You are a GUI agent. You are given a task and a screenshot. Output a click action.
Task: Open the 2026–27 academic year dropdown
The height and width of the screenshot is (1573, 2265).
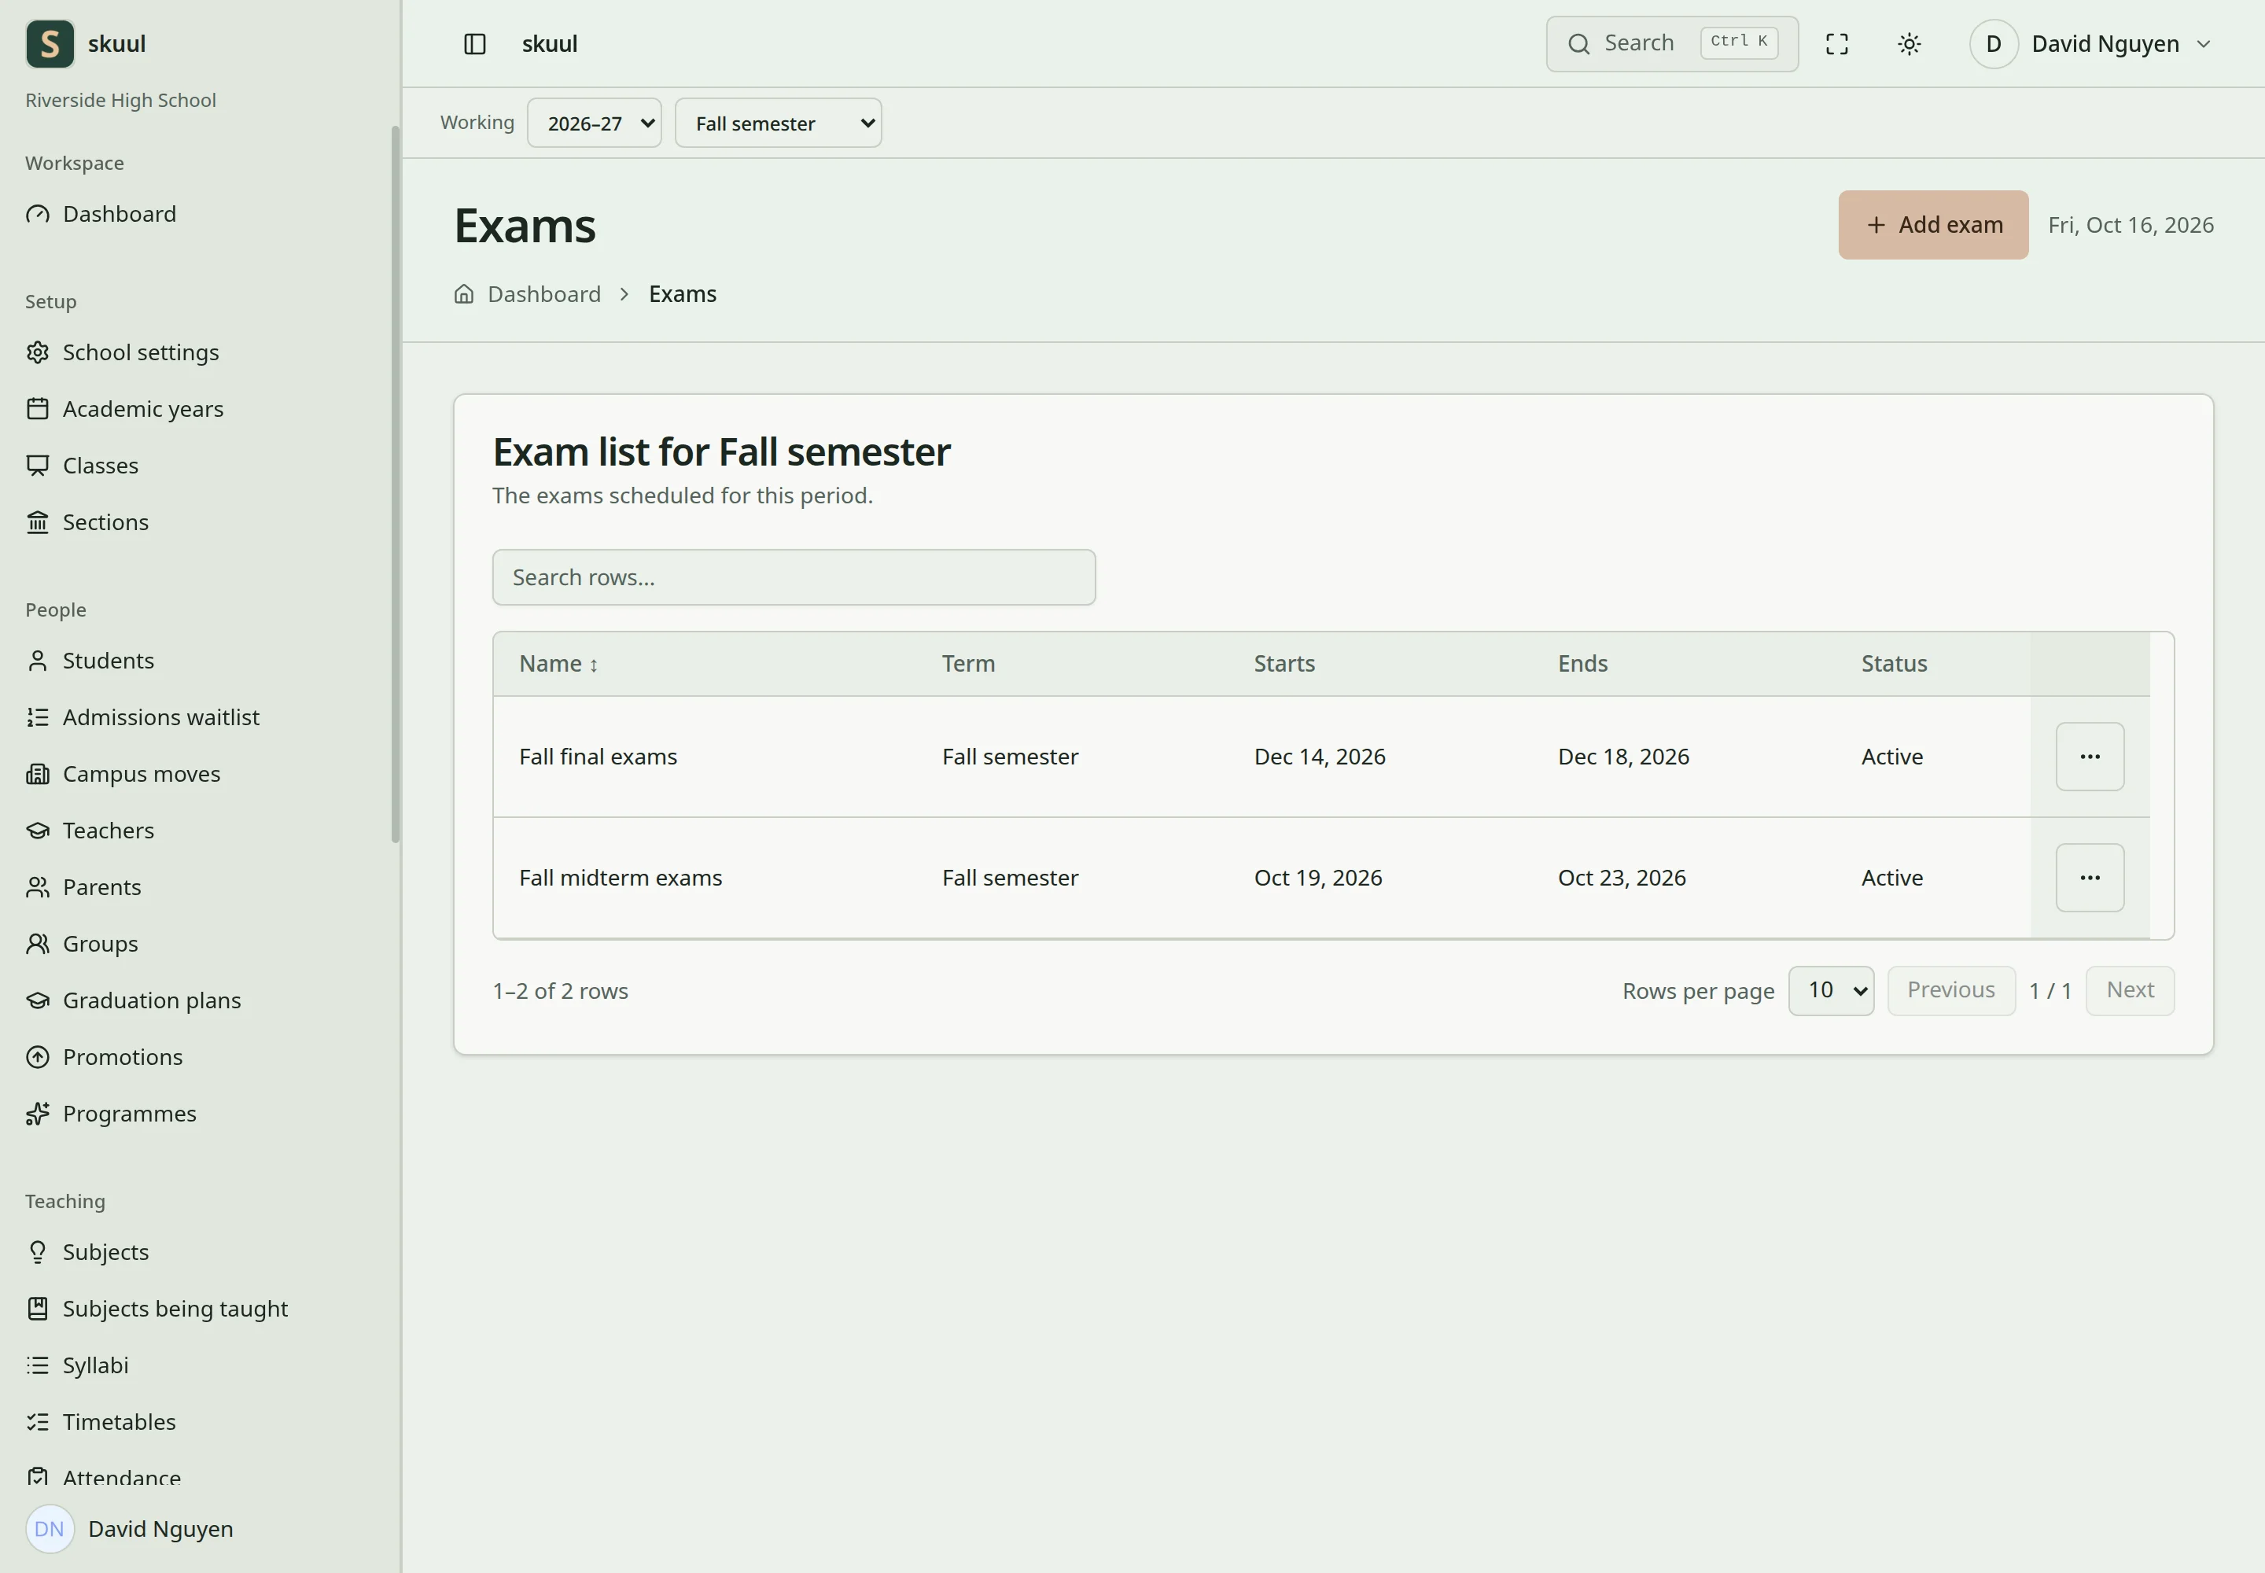[x=595, y=123]
